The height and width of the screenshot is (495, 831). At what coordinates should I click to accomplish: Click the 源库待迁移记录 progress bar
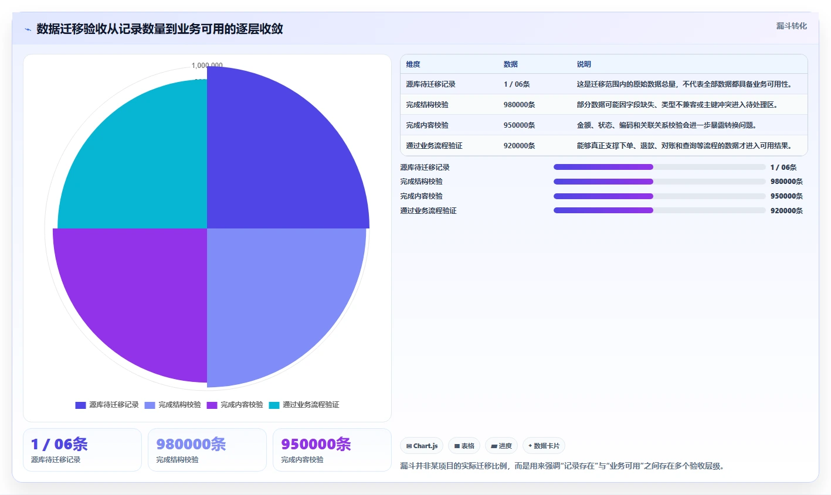coord(660,167)
